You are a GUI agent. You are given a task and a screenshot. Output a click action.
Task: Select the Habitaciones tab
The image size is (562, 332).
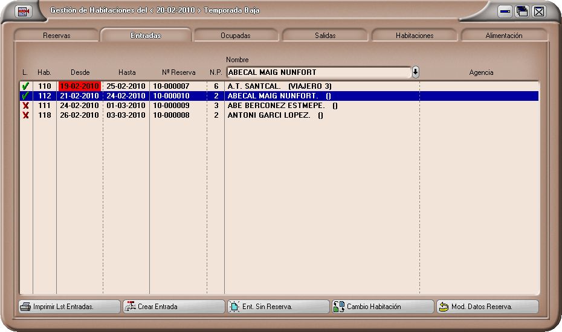click(415, 36)
